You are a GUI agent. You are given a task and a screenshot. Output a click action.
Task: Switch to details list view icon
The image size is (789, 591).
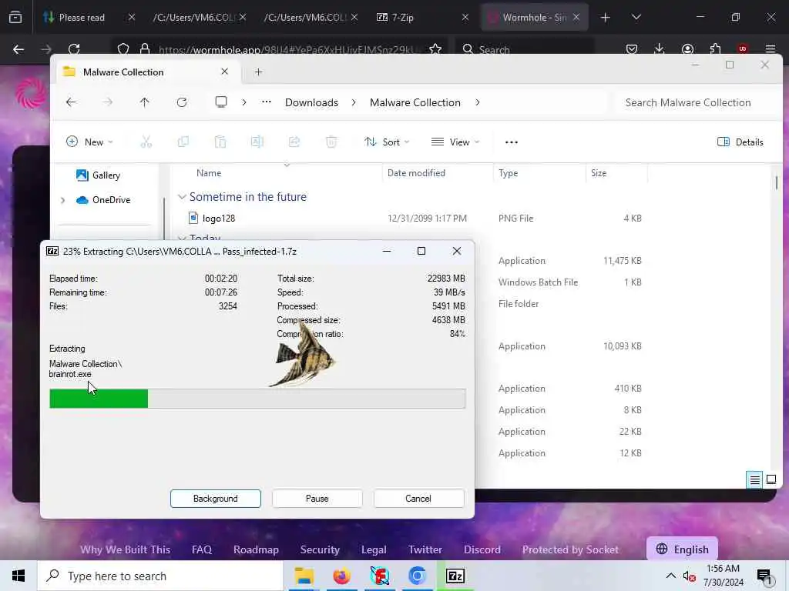(754, 480)
